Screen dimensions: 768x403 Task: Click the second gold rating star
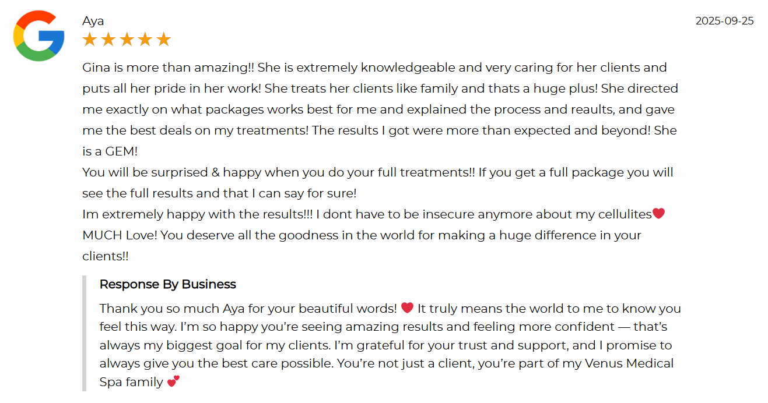click(x=108, y=40)
